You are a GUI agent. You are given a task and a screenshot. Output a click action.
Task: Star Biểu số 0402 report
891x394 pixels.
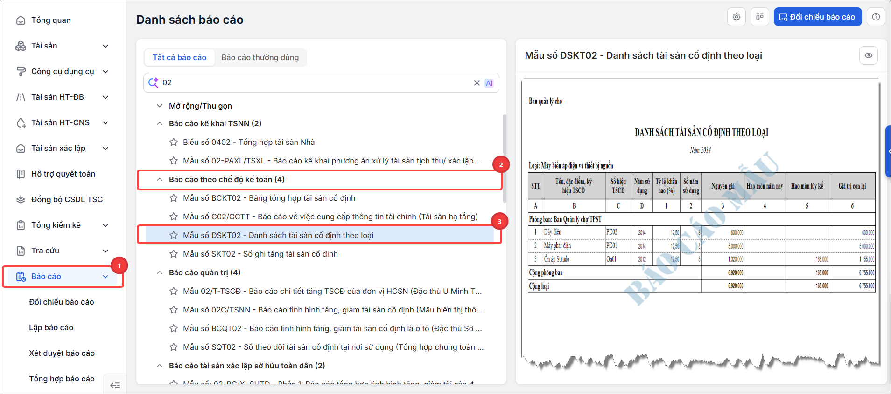[x=174, y=142]
